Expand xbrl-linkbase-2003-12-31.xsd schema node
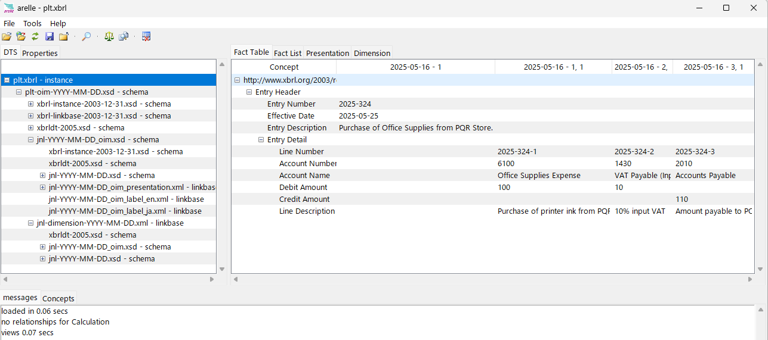768x340 pixels. click(x=30, y=116)
